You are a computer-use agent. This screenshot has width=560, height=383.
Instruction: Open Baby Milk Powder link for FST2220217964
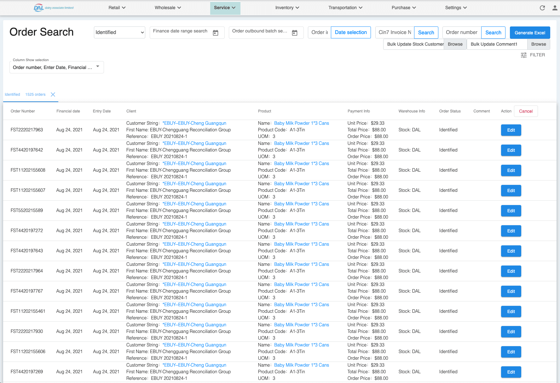pyautogui.click(x=302, y=264)
